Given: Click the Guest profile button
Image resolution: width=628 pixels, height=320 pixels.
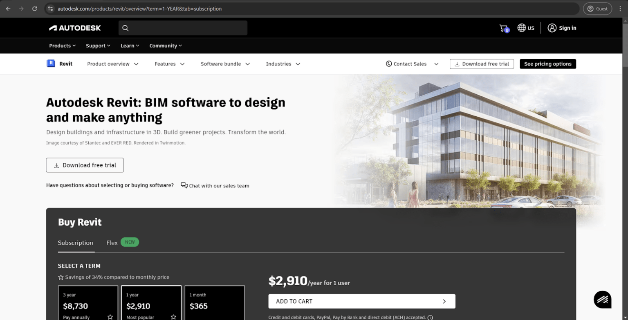Looking at the screenshot, I should tap(597, 9).
